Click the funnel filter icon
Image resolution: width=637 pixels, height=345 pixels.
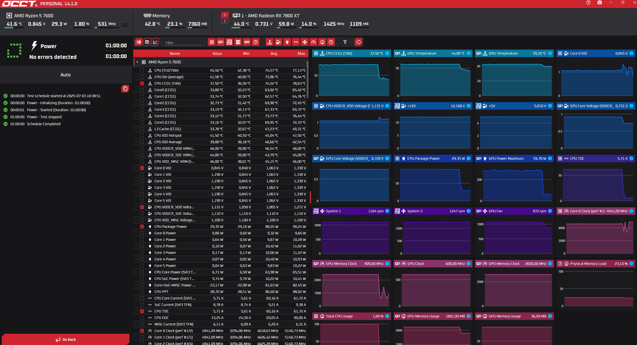(x=345, y=42)
